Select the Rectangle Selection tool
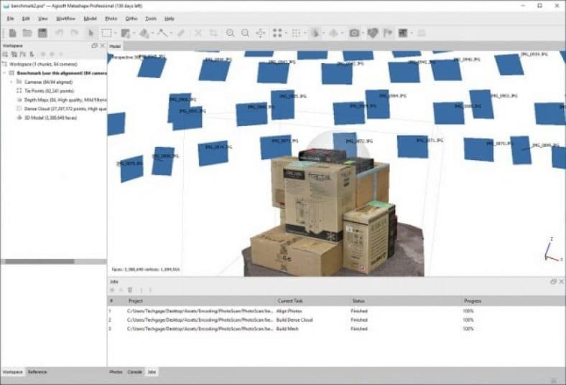The image size is (566, 385). tap(106, 33)
